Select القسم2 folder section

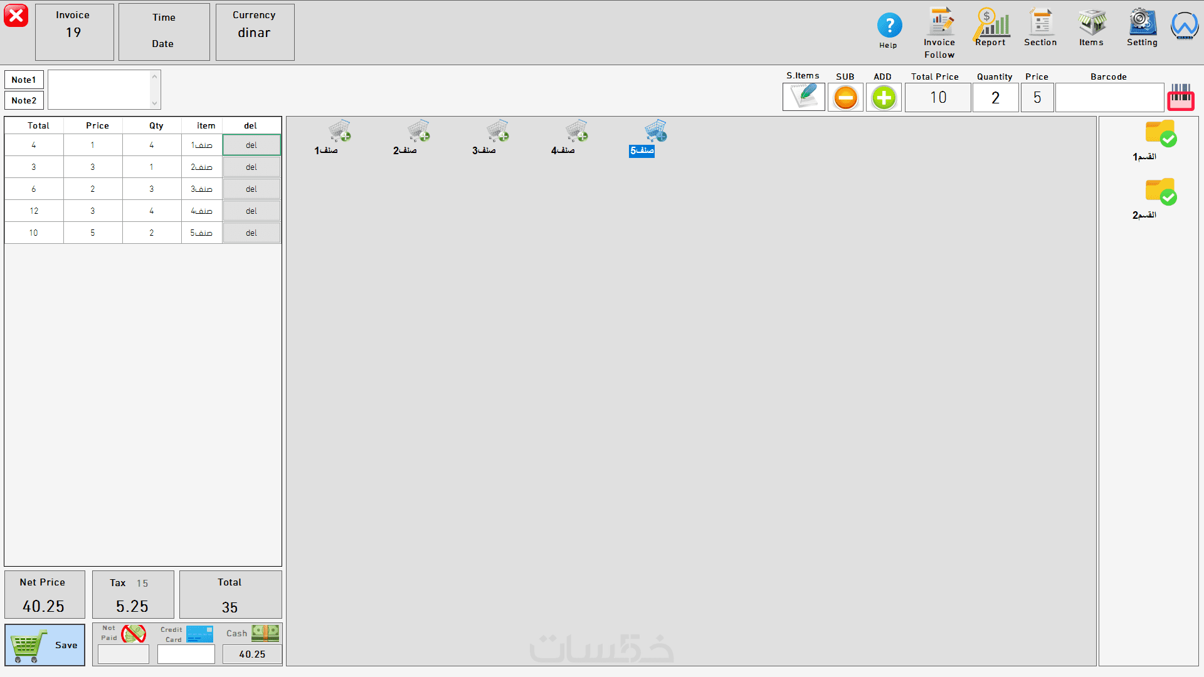[1159, 192]
